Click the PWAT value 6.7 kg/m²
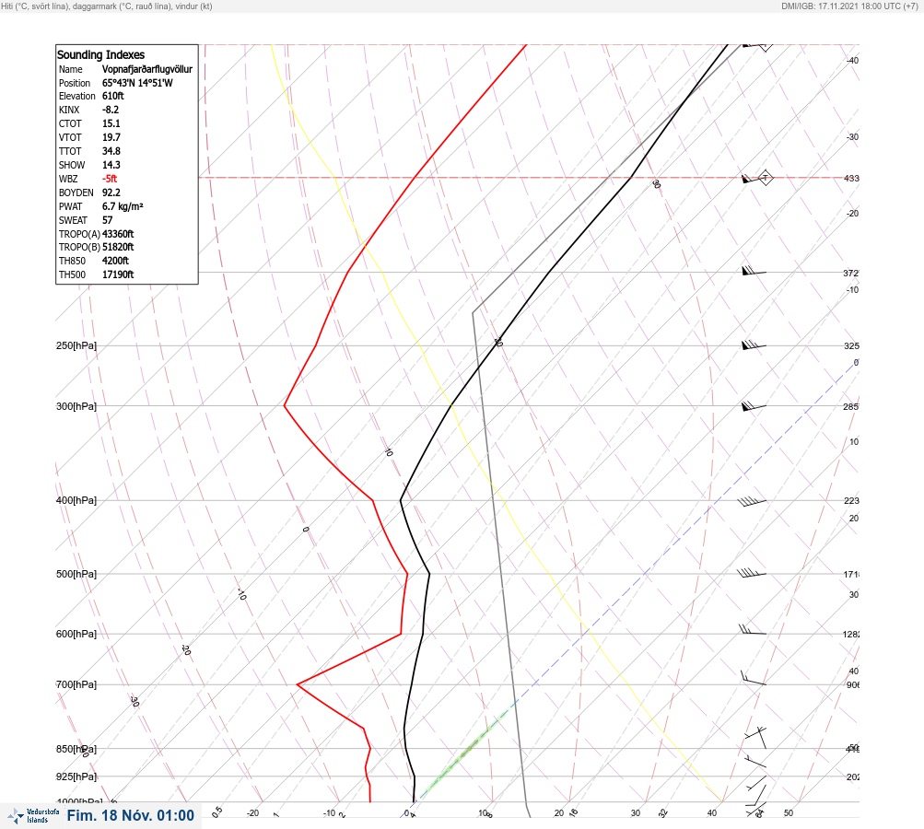 [123, 206]
